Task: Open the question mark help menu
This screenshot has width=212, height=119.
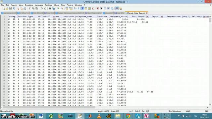Action: (x=84, y=5)
